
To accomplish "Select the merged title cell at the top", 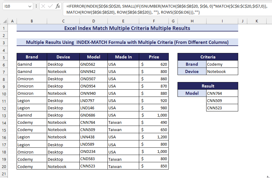I will [127, 28].
